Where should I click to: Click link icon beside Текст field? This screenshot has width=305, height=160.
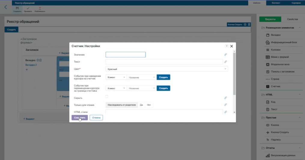click(x=225, y=62)
